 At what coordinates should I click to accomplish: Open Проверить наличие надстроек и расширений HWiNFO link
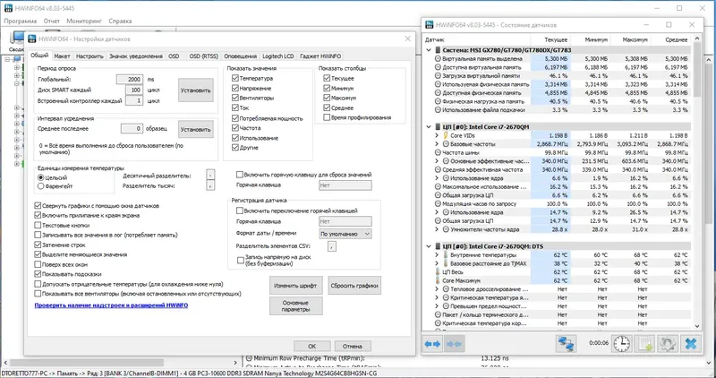(x=111, y=305)
